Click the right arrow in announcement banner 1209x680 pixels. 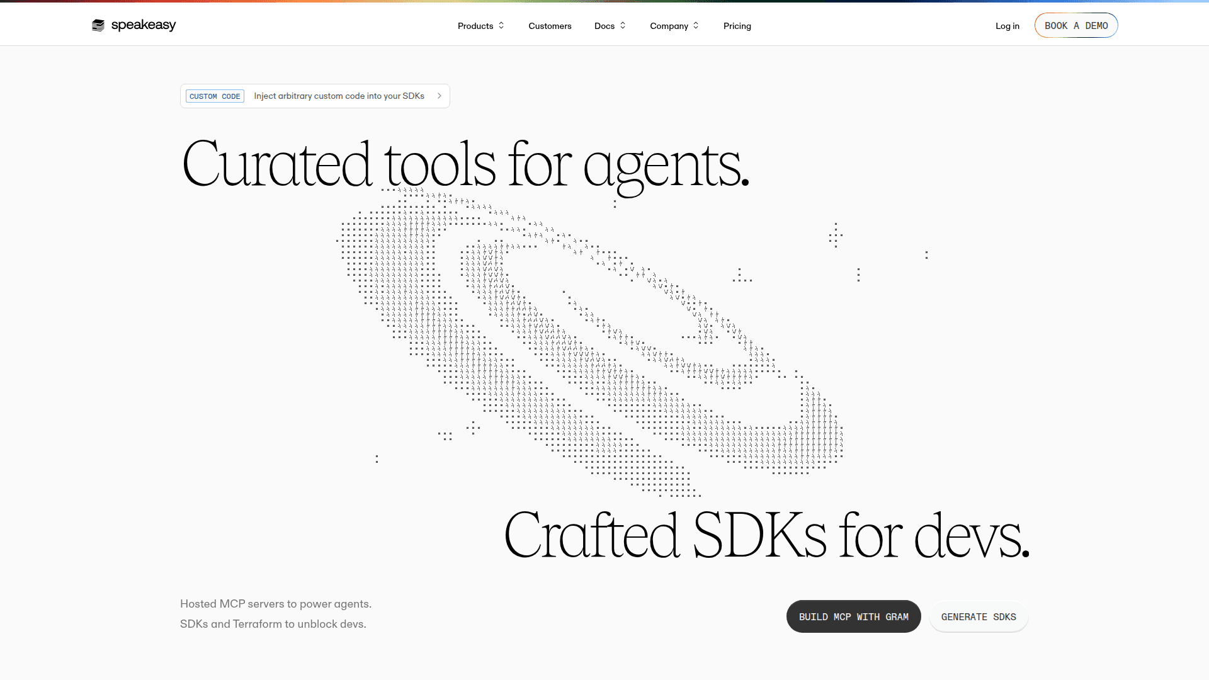[440, 96]
